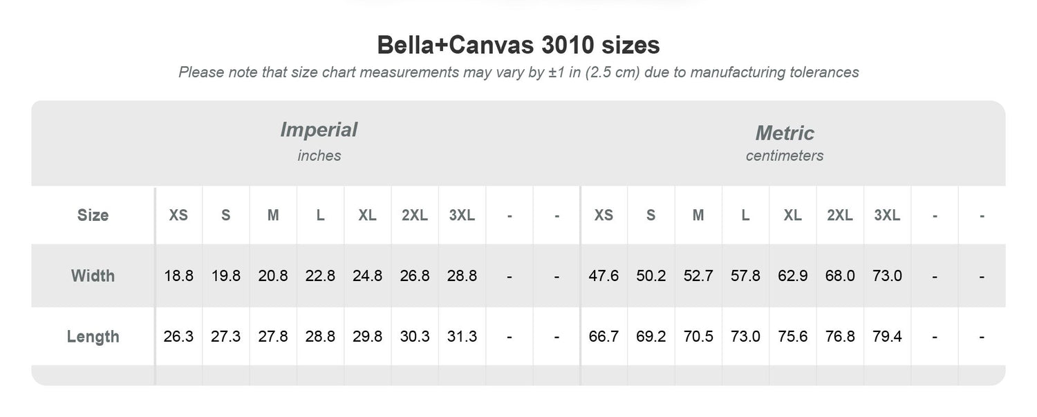Click the 18.8 width cell
This screenshot has width=1037, height=417.
178,275
